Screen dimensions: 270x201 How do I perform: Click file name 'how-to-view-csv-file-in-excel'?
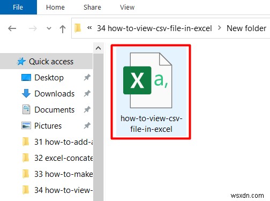151,124
